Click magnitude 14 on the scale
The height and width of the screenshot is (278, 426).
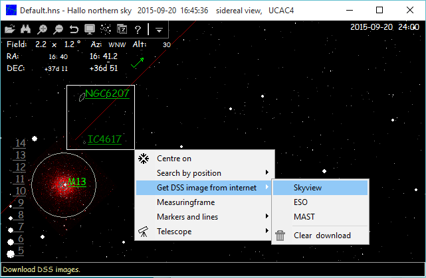pos(21,143)
